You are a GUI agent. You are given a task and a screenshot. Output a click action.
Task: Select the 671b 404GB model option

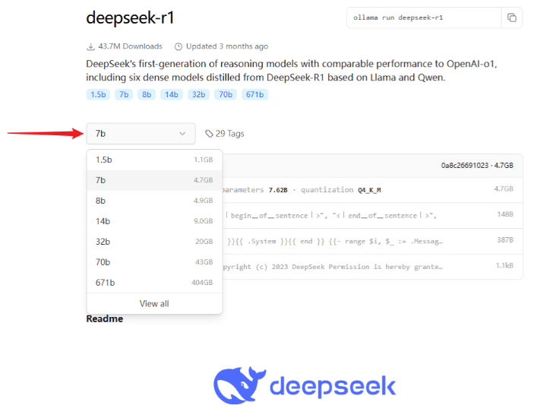click(154, 283)
